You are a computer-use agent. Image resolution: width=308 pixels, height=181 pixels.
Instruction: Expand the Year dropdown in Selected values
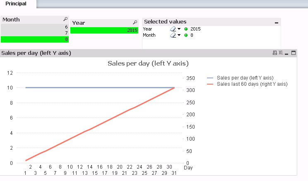click(179, 29)
